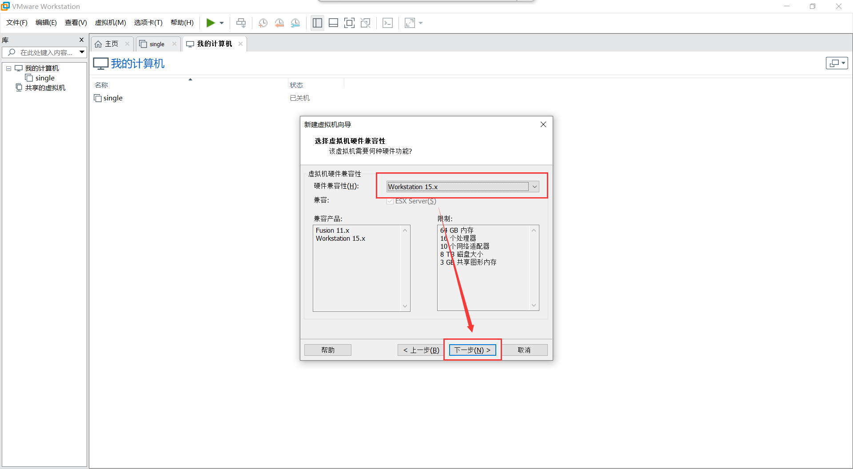Click the 10 个网络适配器 limit entry
Viewport: 853px width, 469px height.
(465, 246)
